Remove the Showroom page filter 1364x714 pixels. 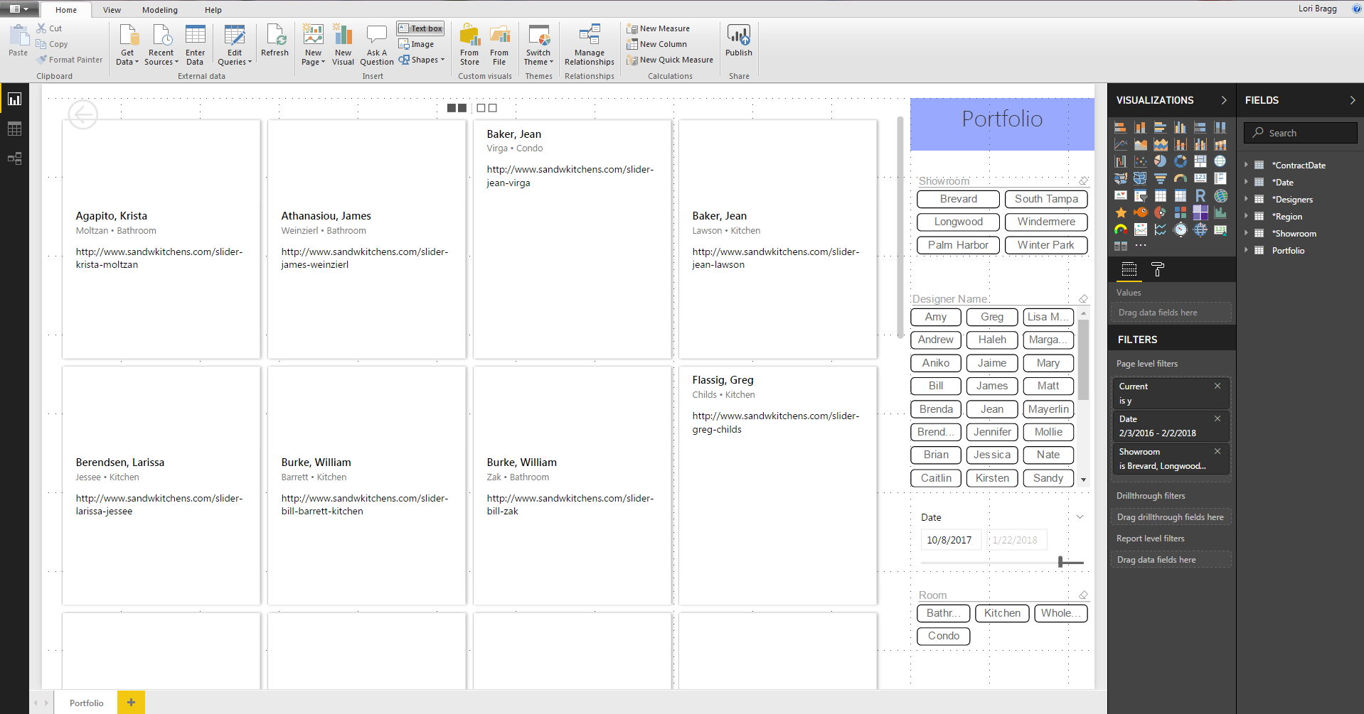point(1218,451)
